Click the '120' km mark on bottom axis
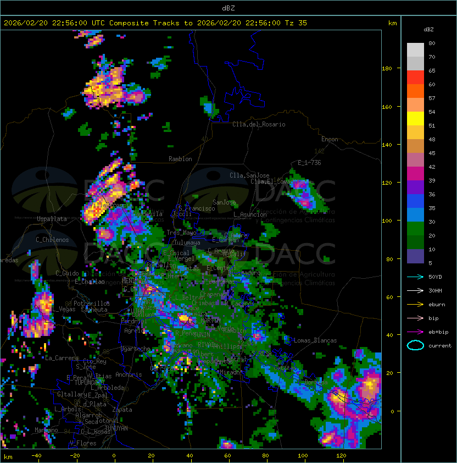 coord(341,456)
